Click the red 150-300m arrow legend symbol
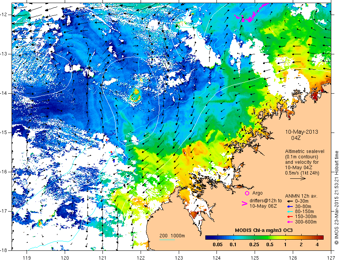This screenshot has width=339, height=262. [x=290, y=217]
